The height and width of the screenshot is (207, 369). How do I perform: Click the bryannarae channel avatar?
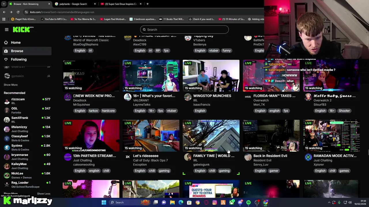[7, 157]
